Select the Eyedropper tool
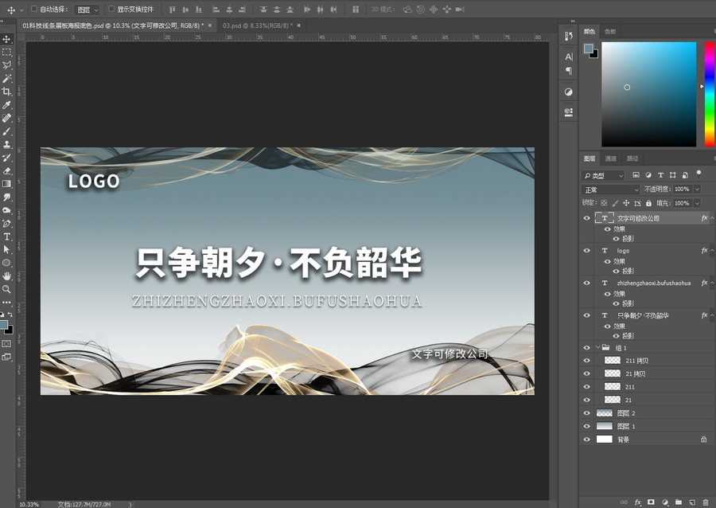The image size is (716, 508). coord(7,105)
